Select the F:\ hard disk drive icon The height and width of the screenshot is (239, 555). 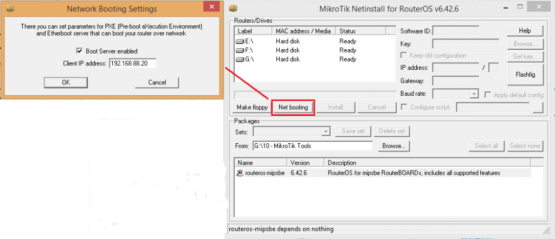pos(240,50)
